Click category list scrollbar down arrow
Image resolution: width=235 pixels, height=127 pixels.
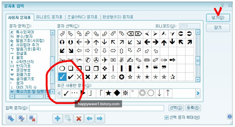[x=52, y=91]
